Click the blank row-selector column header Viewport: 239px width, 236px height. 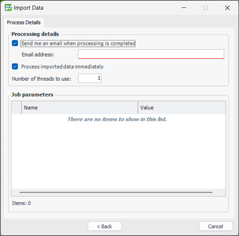pyautogui.click(x=16, y=108)
